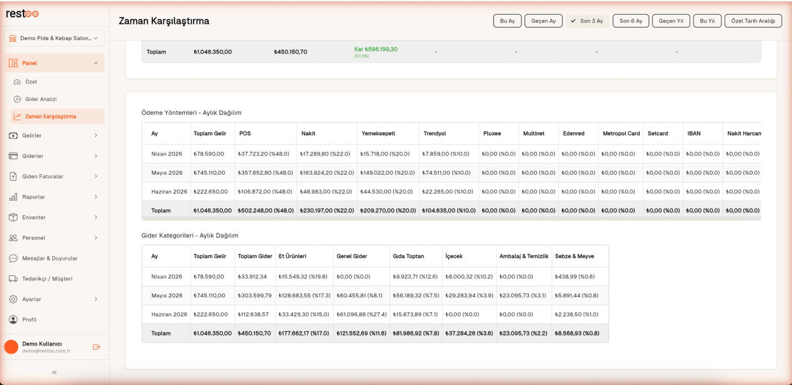Select the Geçen Yıl period filter

click(671, 21)
